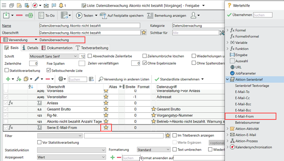This screenshot has width=284, height=161.
Task: Click the Auf Festplatte speichern icon
Action: pos(103,16)
